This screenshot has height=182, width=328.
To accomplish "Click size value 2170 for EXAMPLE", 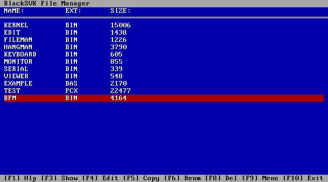I will (118, 84).
